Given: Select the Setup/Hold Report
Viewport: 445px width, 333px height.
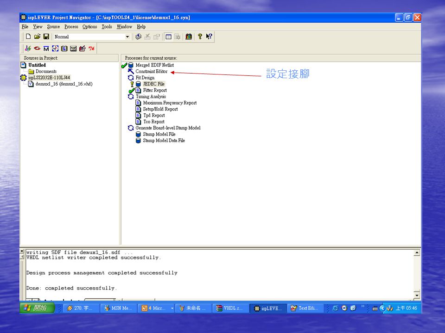Looking at the screenshot, I should [160, 109].
